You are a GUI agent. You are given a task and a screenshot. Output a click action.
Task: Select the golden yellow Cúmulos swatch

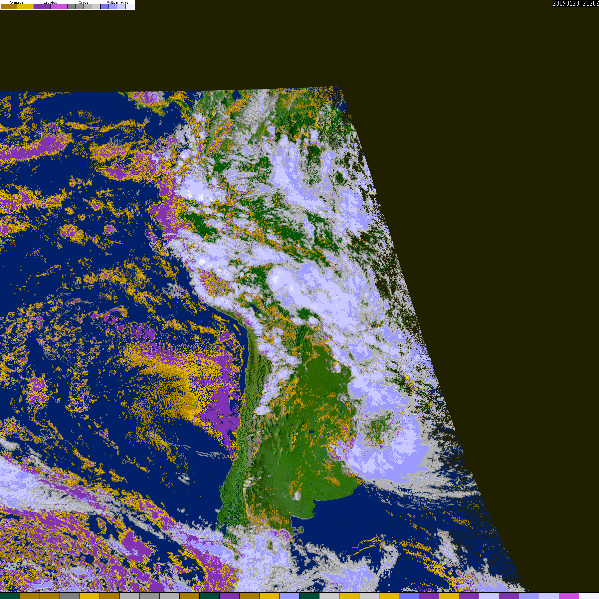point(26,7)
